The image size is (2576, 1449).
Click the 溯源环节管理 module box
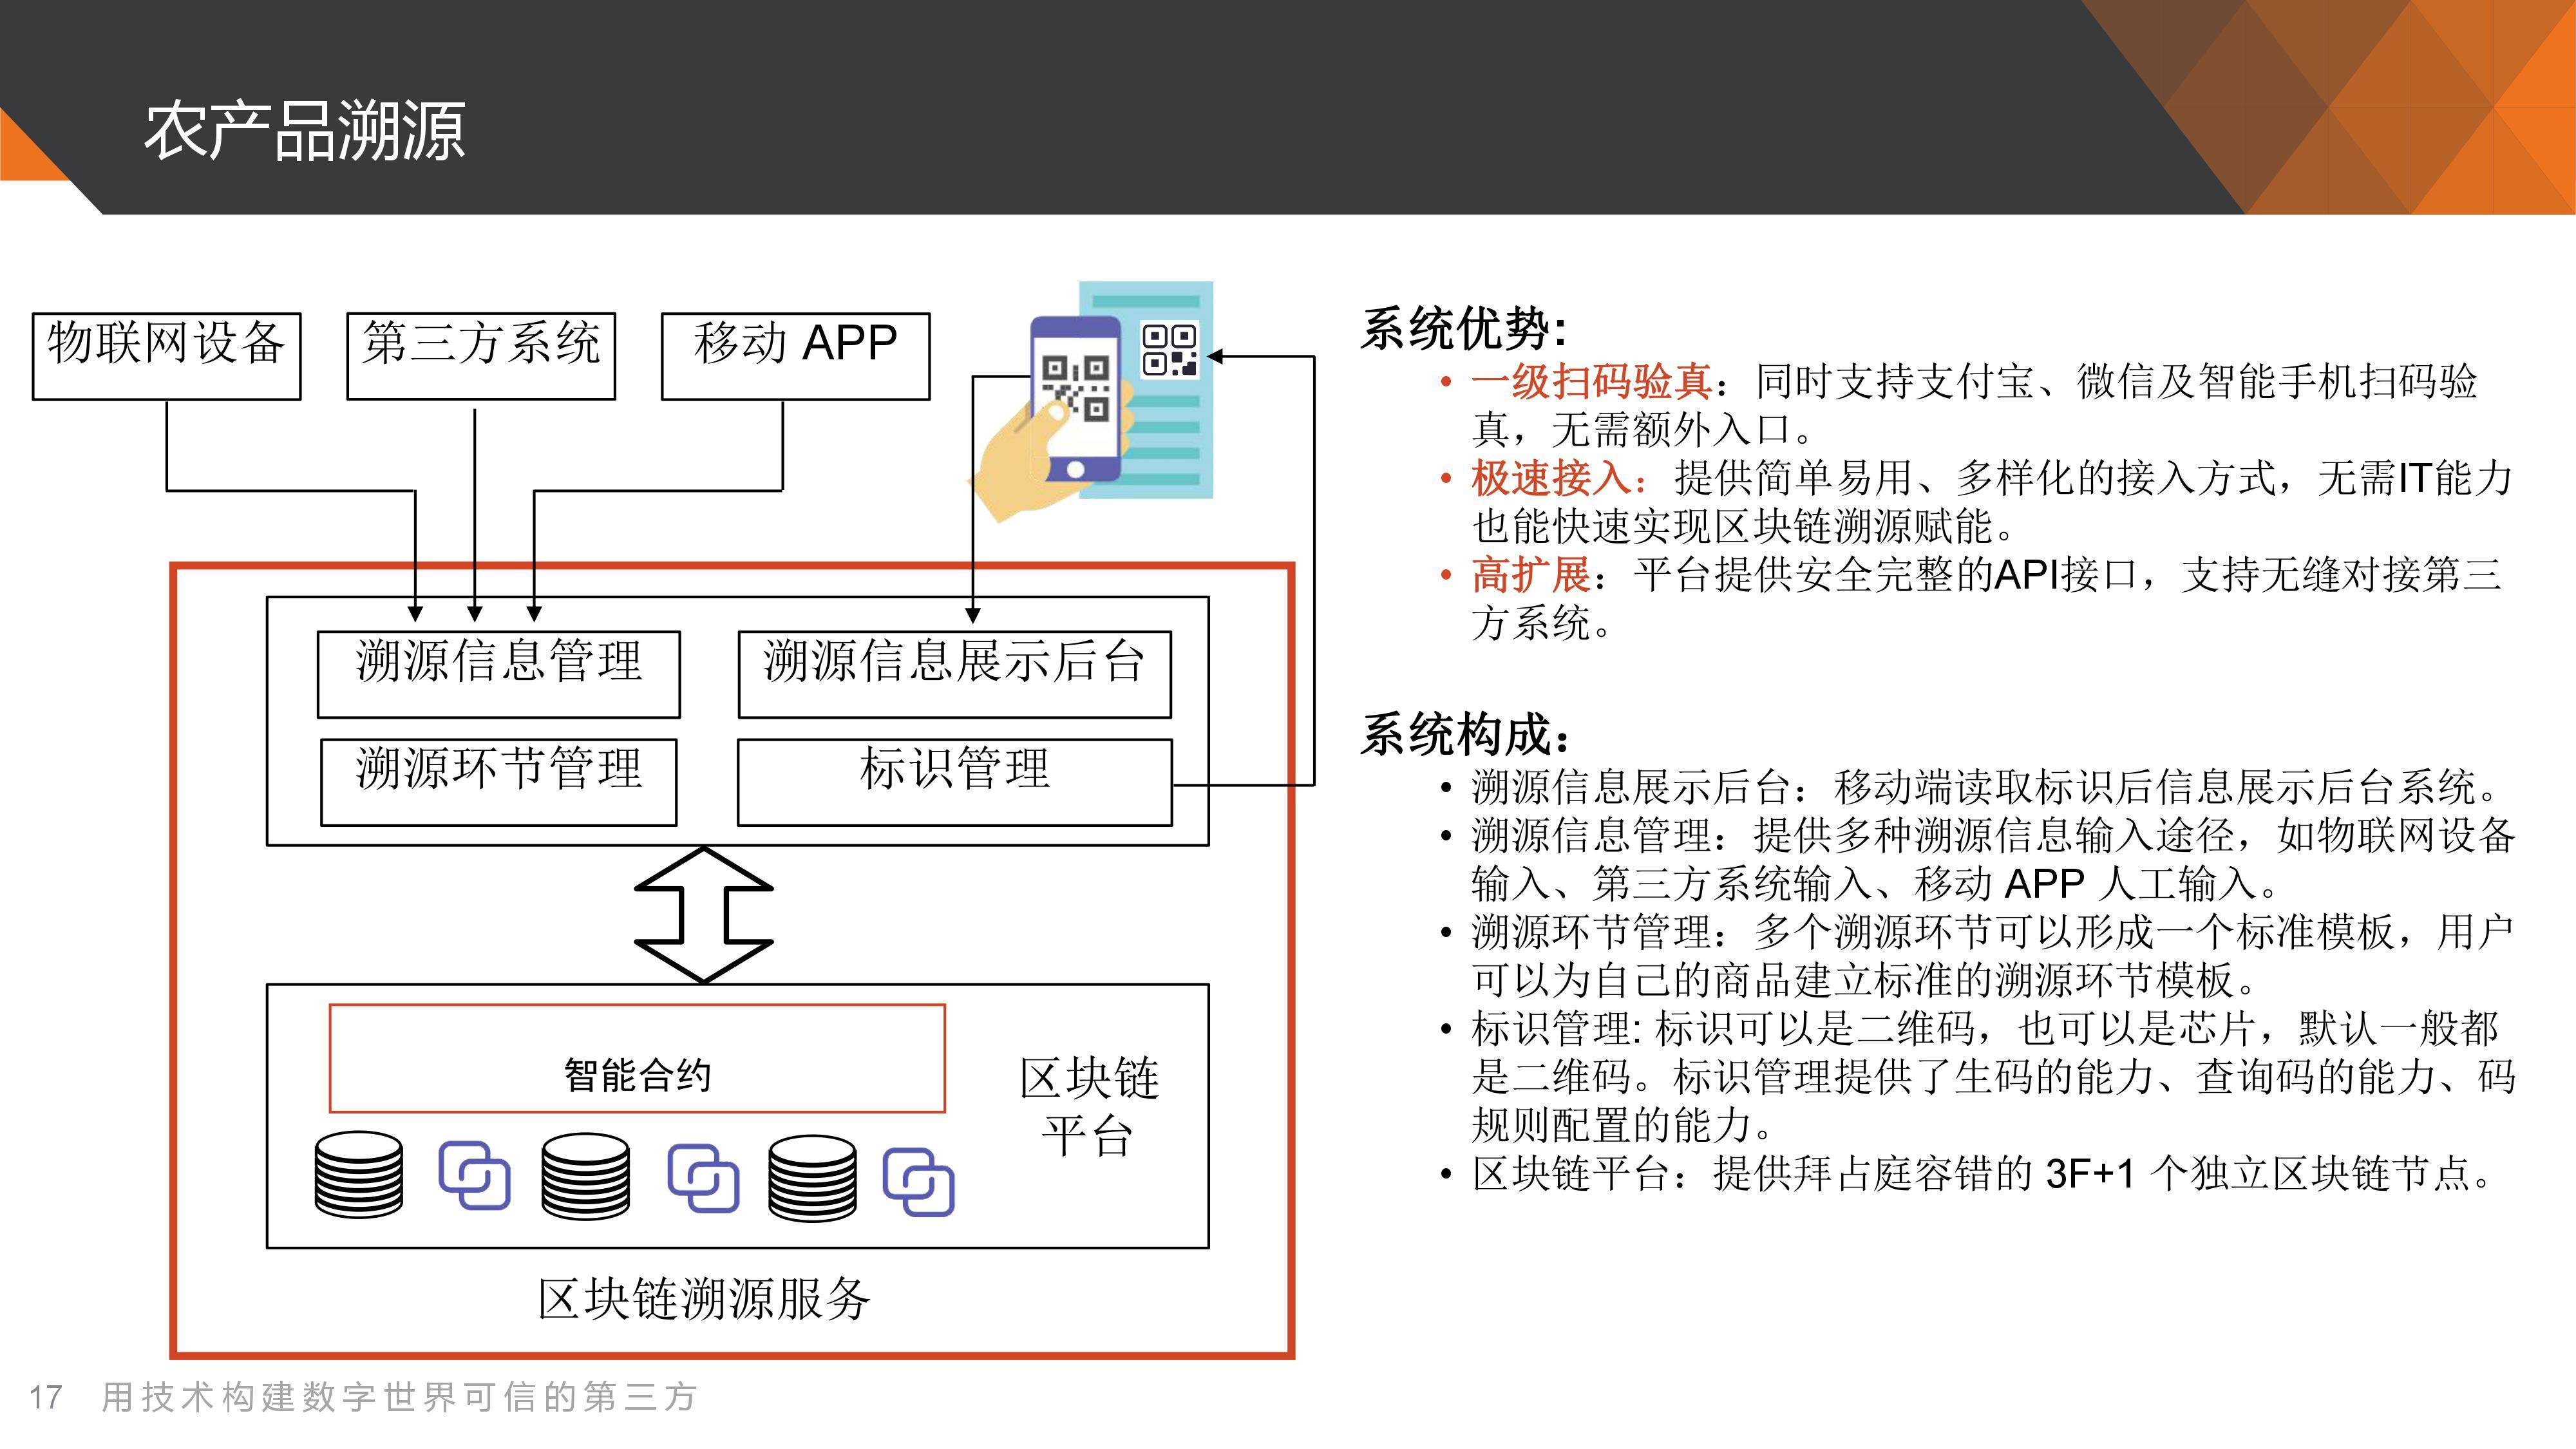point(499,782)
